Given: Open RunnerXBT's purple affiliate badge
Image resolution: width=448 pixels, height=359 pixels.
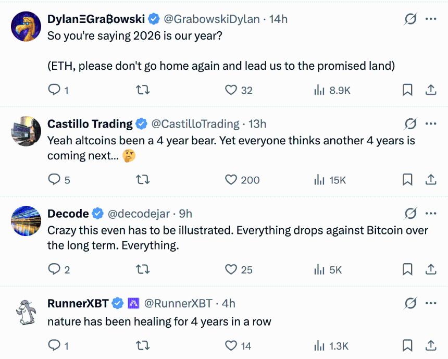Looking at the screenshot, I should (134, 303).
